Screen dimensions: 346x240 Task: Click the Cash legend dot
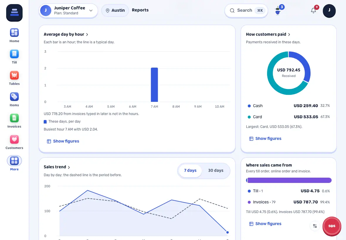(249, 106)
